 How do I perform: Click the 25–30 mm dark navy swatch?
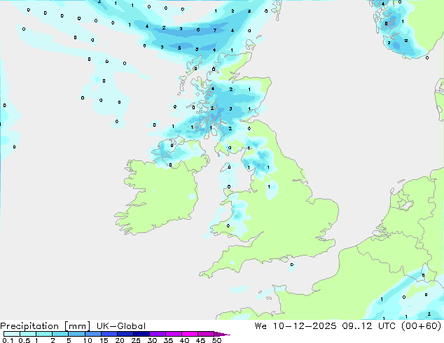141,334
